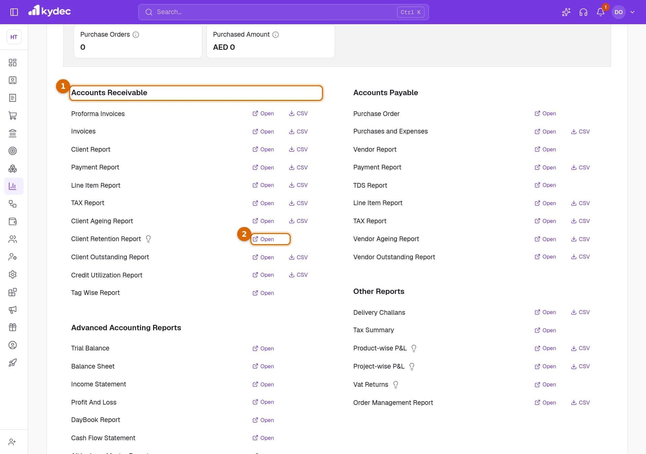Image resolution: width=646 pixels, height=454 pixels.
Task: Open the Credit Utilization Report
Action: 263,275
